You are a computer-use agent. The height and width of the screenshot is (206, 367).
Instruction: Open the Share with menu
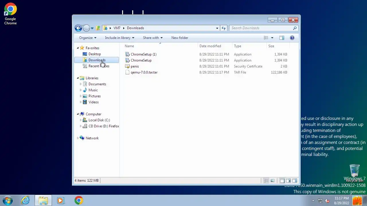(153, 38)
